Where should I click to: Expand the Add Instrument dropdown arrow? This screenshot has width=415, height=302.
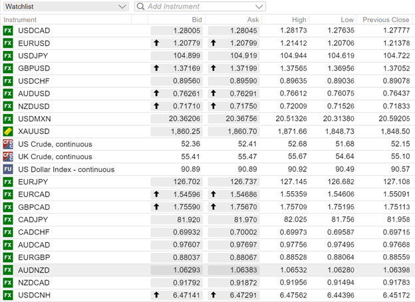pyautogui.click(x=259, y=7)
